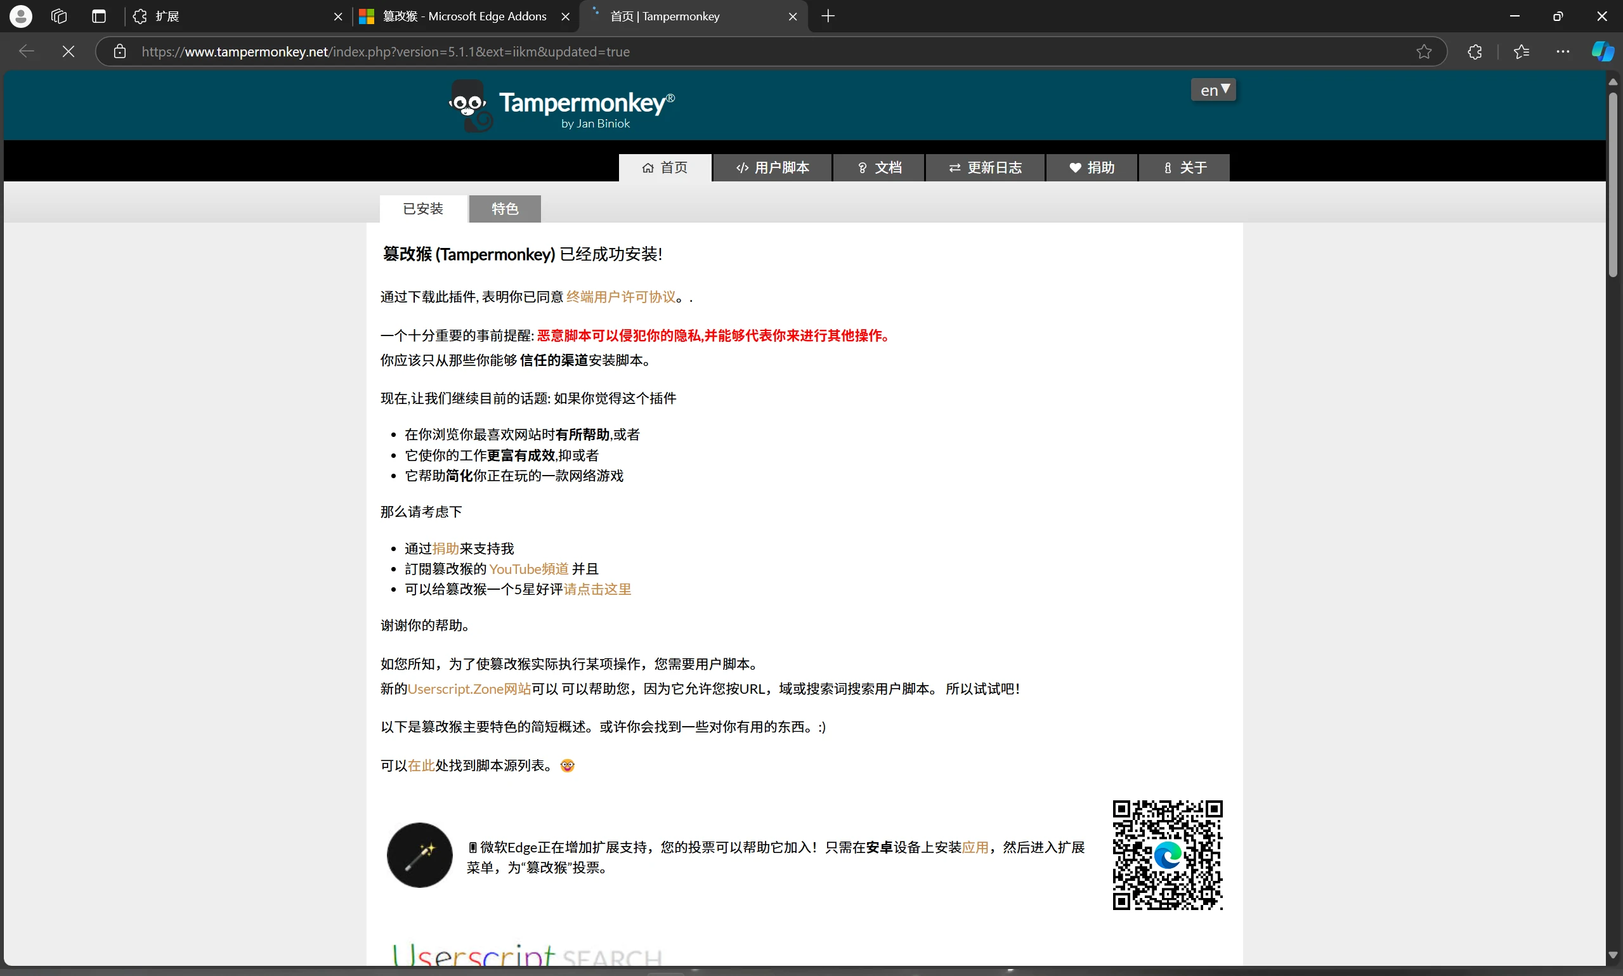
Task: Click the QR code image
Action: (1169, 855)
